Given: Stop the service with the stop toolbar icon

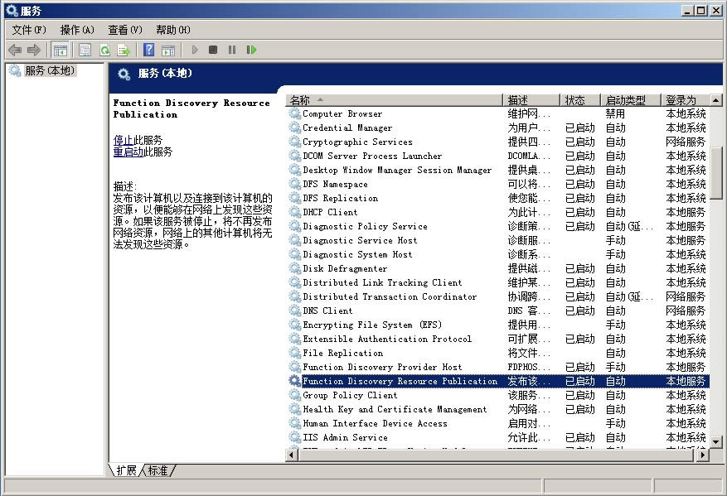Looking at the screenshot, I should 213,50.
